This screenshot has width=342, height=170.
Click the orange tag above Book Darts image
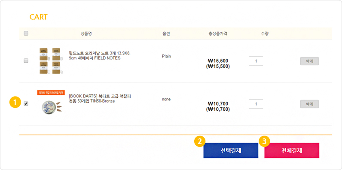51,93
